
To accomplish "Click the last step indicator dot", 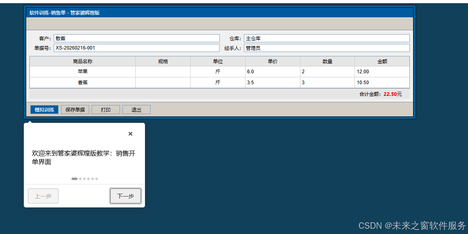I will (97, 179).
